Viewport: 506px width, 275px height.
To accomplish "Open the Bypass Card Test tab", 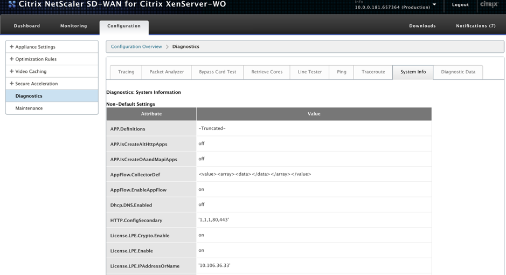I will [218, 72].
